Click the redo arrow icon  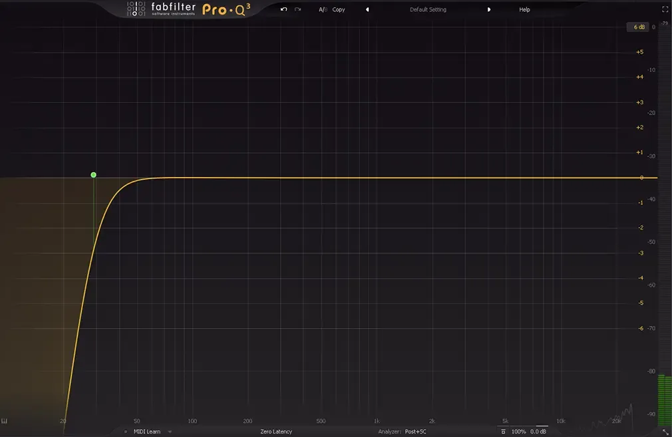298,9
